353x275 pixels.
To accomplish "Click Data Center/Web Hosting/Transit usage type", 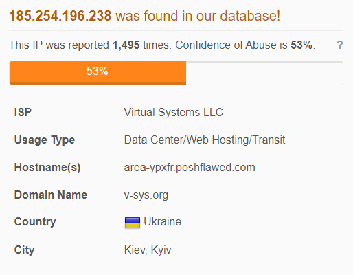I will (x=205, y=140).
